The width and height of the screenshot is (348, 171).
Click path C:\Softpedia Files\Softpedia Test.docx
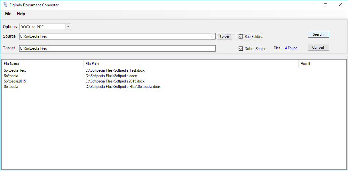(115, 70)
